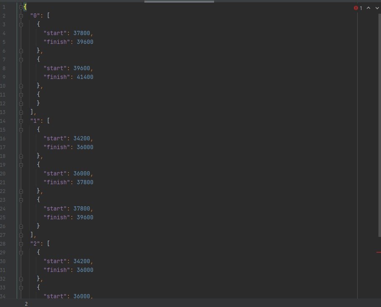Click the red error stripe mark in scrollbar
The image size is (381, 307).
tap(378, 252)
